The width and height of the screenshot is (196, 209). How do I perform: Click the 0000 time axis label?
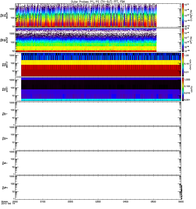pyautogui.click(x=15, y=202)
